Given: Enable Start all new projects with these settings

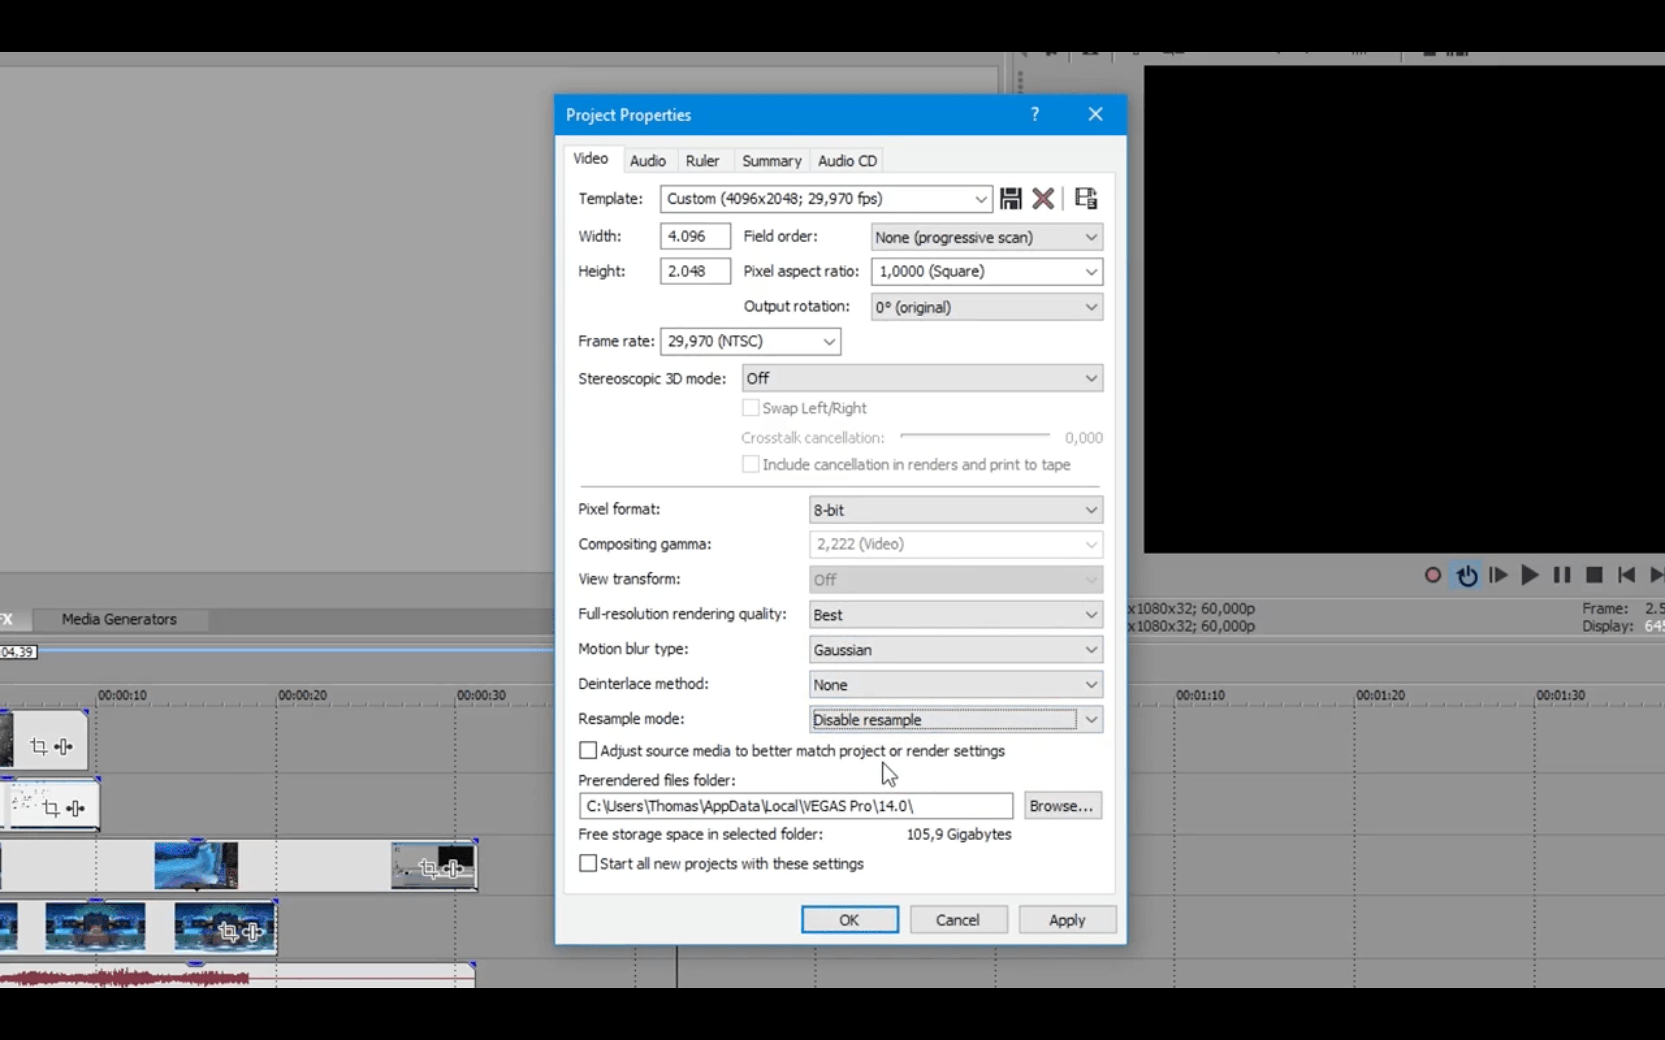Looking at the screenshot, I should pyautogui.click(x=588, y=863).
